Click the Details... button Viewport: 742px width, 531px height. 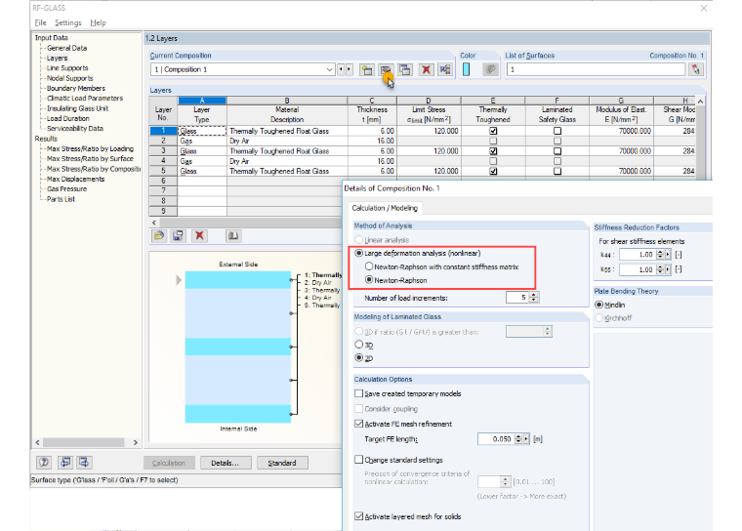226,463
